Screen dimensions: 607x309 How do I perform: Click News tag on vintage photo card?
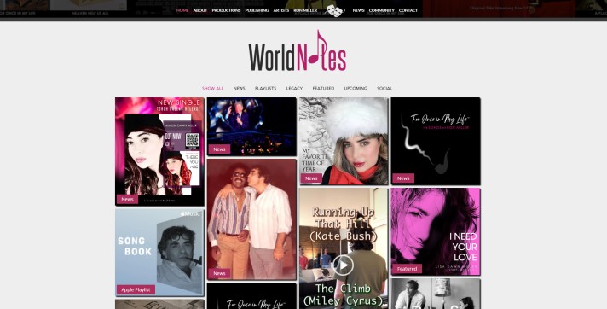click(x=219, y=273)
